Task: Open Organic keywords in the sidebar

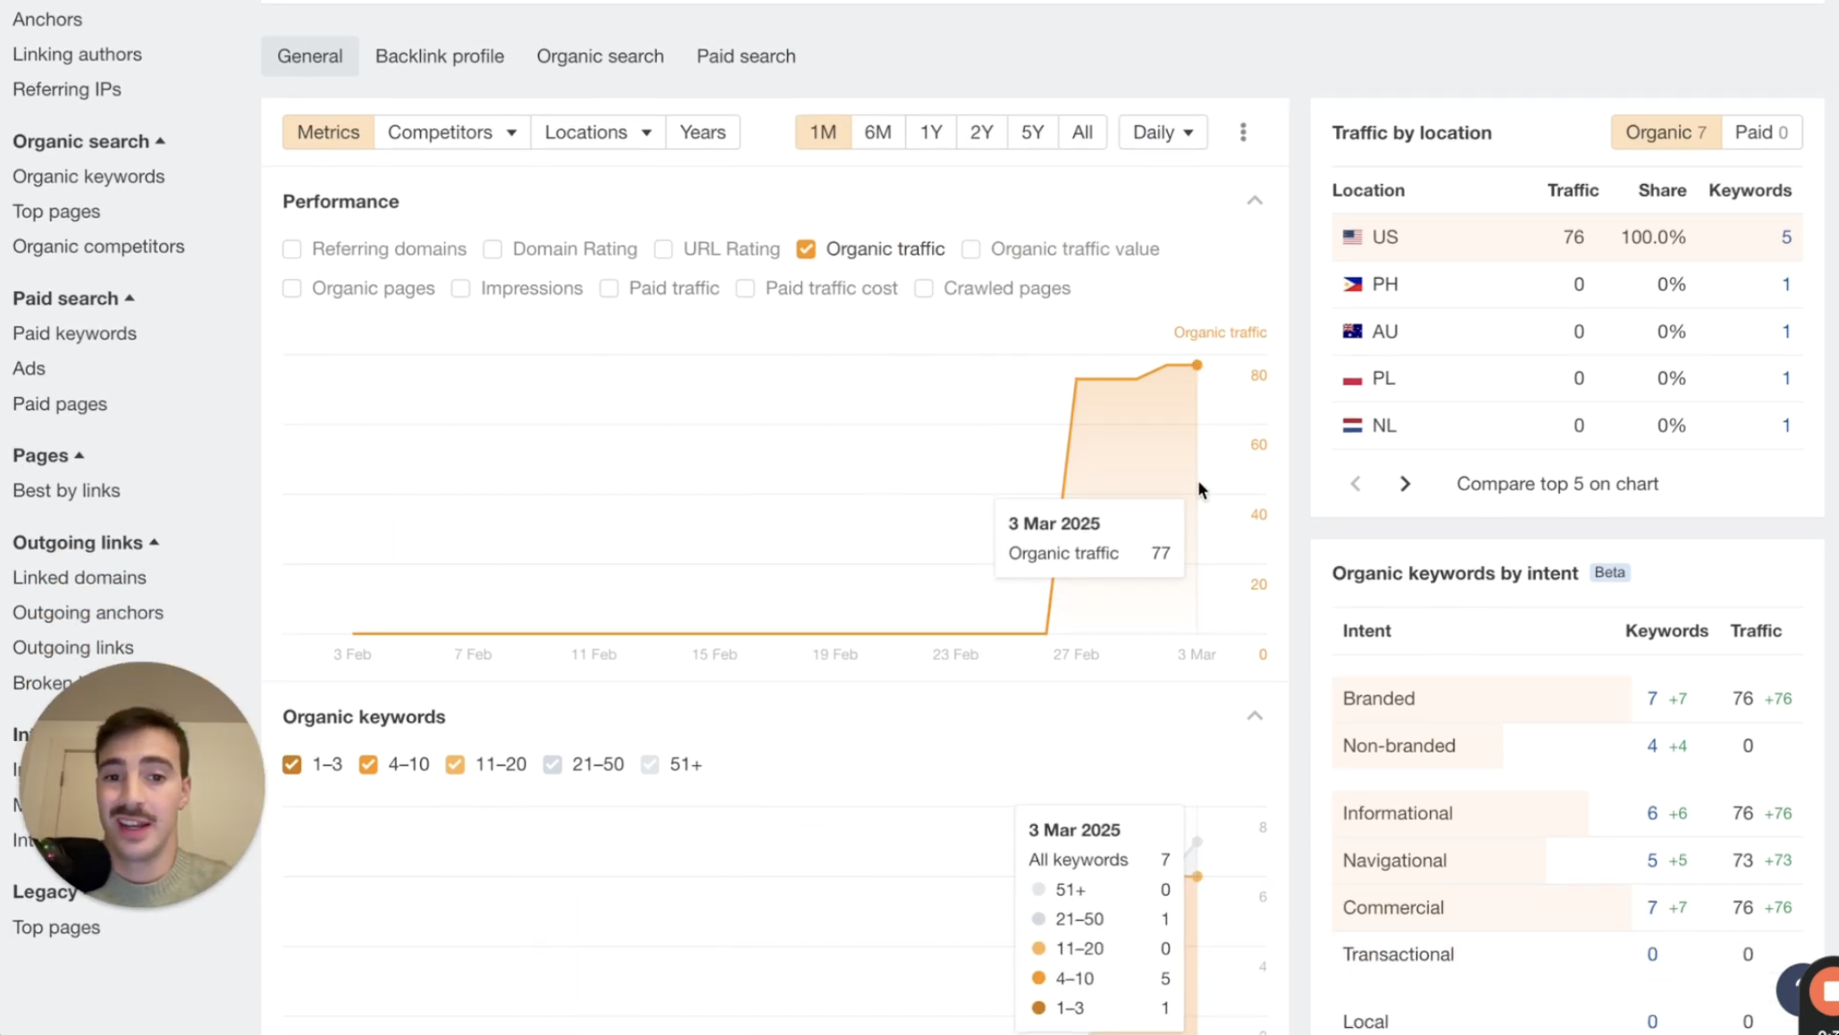Action: 88,176
